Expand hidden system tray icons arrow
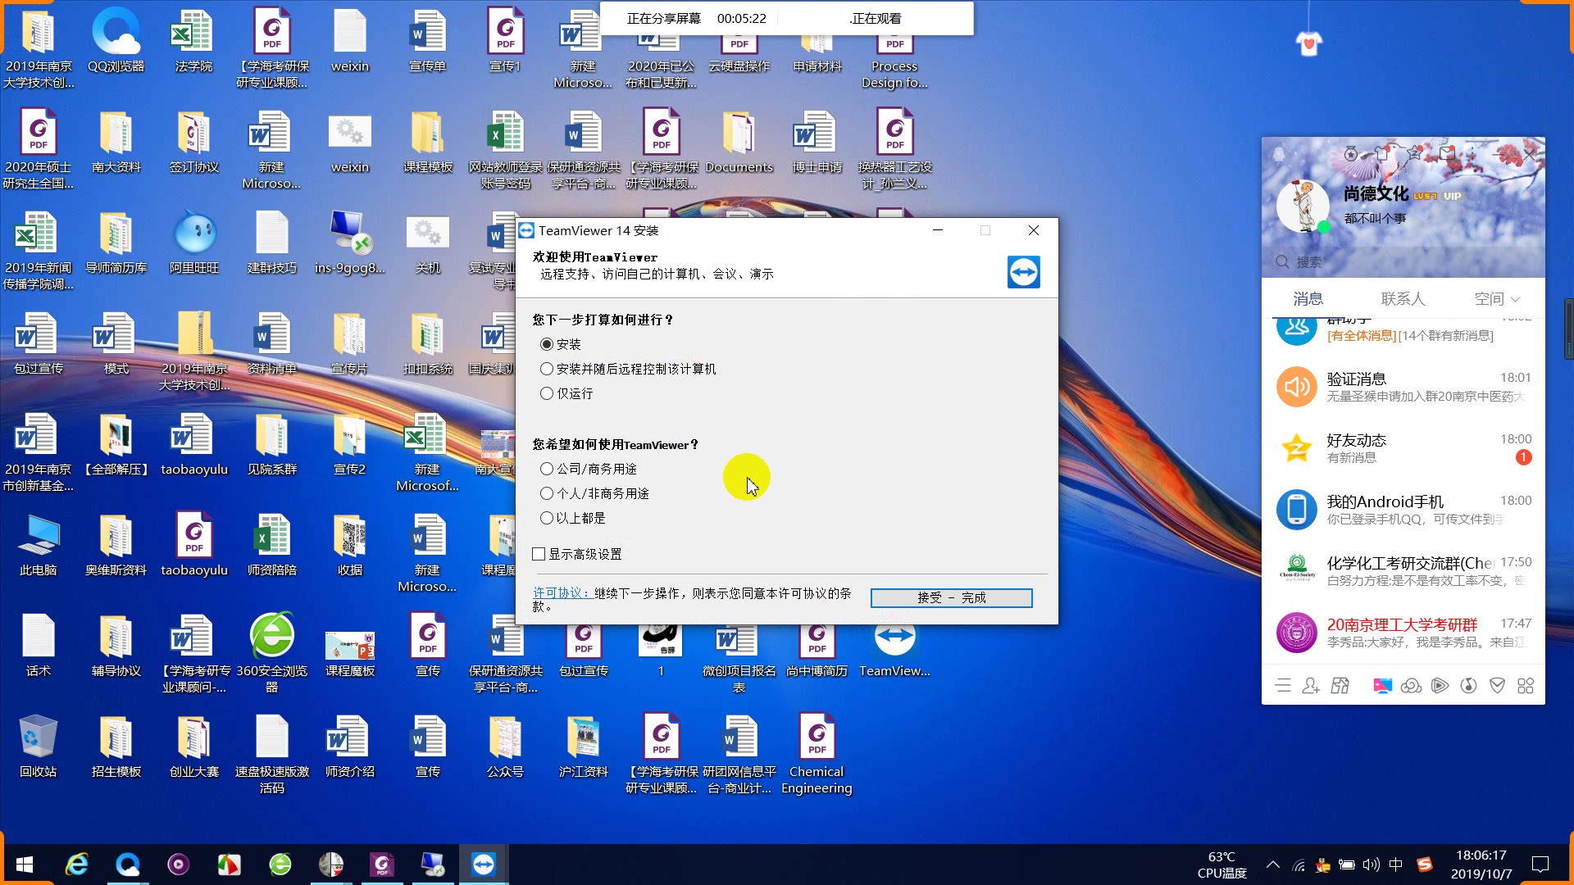 [1273, 865]
